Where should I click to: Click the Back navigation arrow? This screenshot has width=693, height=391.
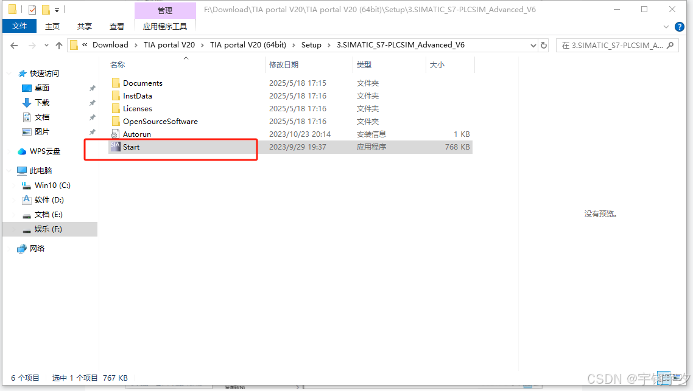pos(14,46)
